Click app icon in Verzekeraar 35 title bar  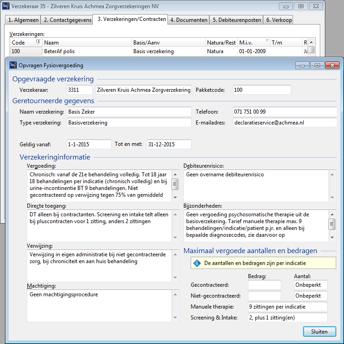[6, 6]
